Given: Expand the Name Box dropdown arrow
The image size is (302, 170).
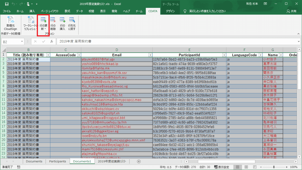Looking at the screenshot, I should pos(22,41).
